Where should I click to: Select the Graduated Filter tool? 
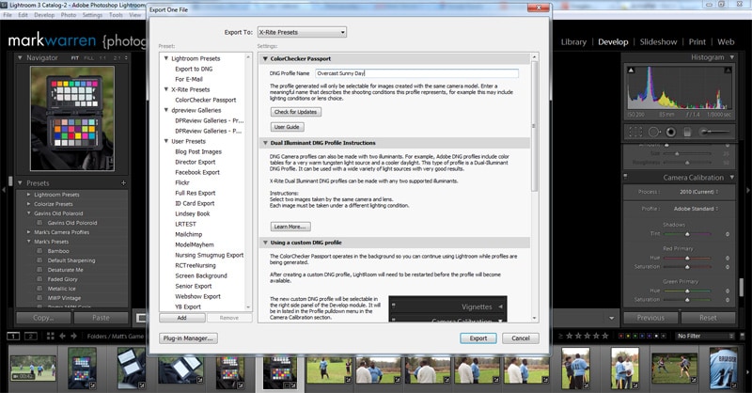click(687, 132)
